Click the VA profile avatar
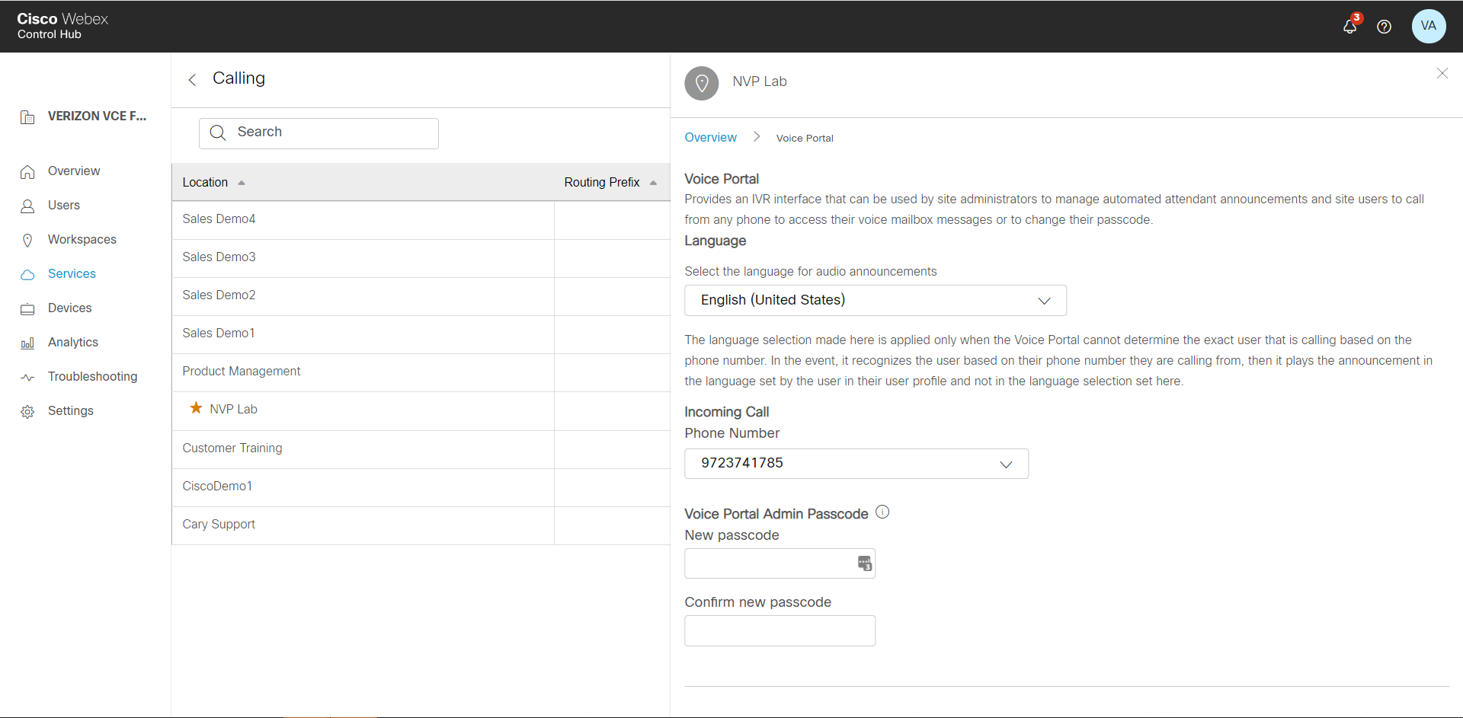1463x718 pixels. (x=1429, y=27)
